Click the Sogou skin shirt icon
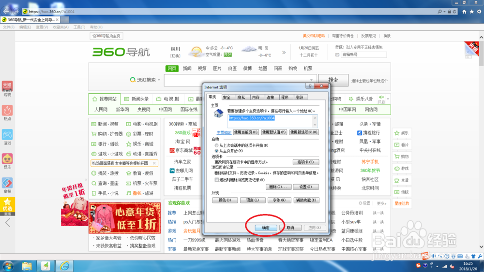Screen dimensions: 484x272 click(x=473, y=256)
